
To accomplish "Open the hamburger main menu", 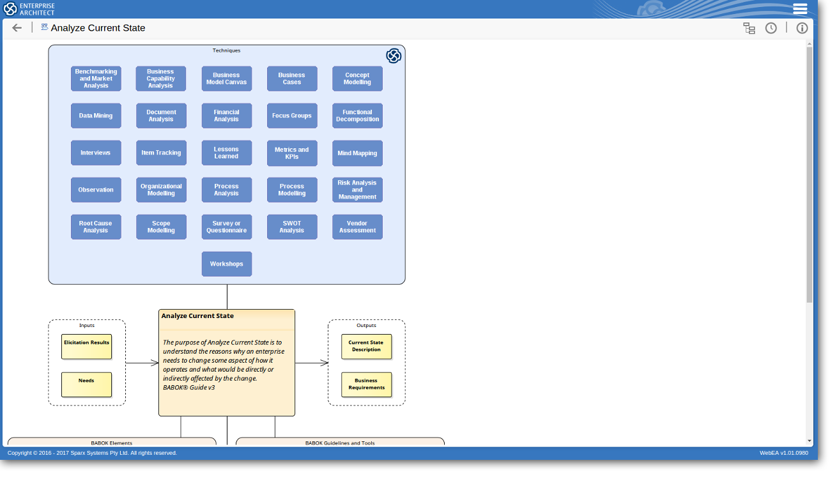I will [x=800, y=9].
